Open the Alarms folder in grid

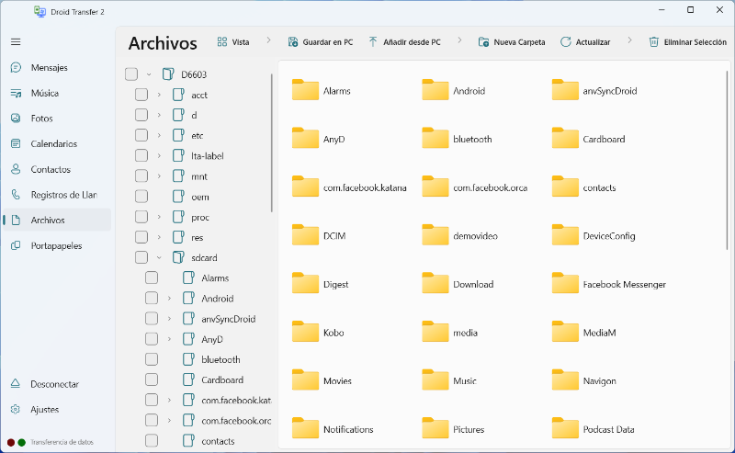(x=321, y=90)
